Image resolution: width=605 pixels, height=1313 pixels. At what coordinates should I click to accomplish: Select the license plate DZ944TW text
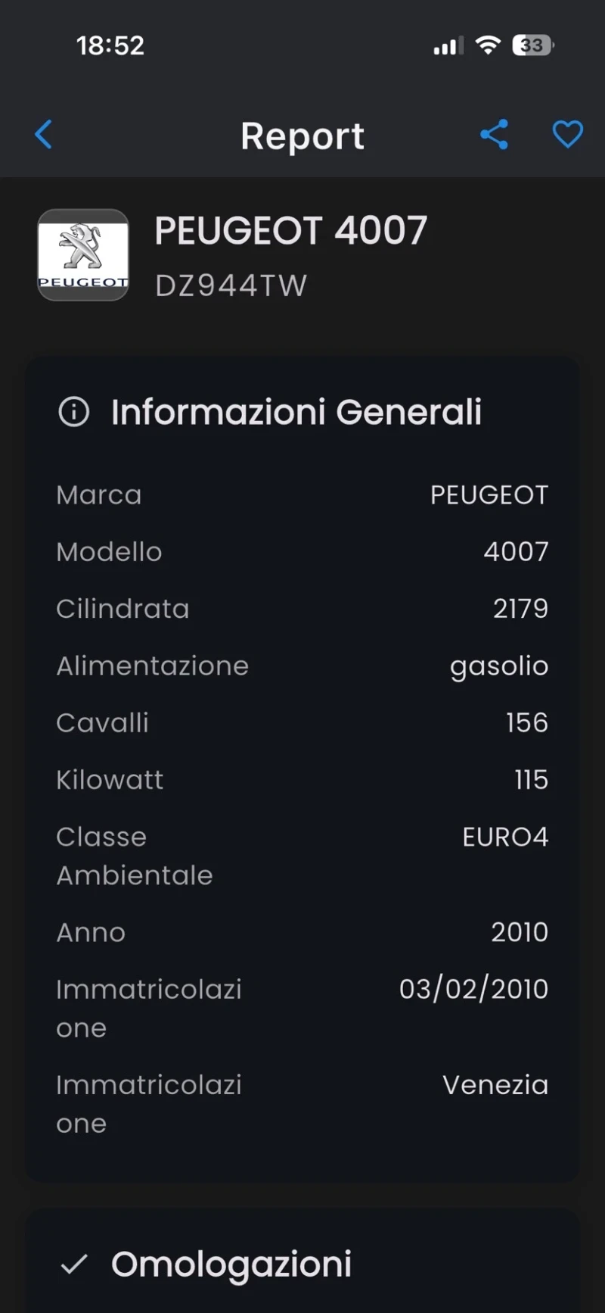[231, 286]
